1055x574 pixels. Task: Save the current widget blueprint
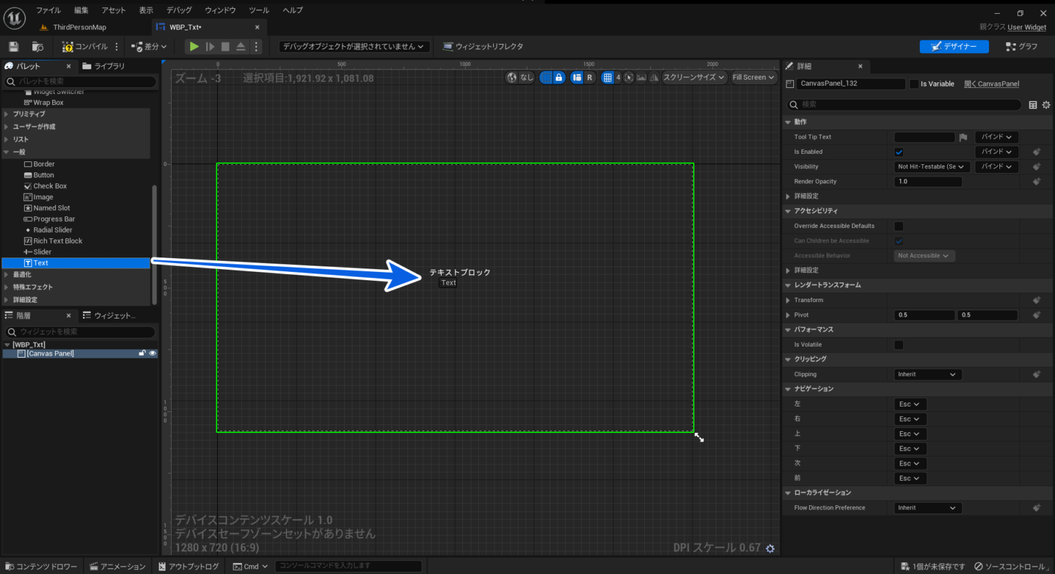(12, 46)
